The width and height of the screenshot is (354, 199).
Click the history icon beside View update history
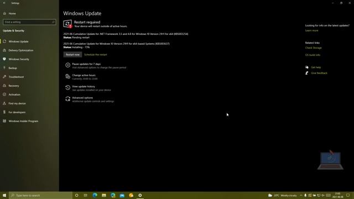(x=67, y=87)
